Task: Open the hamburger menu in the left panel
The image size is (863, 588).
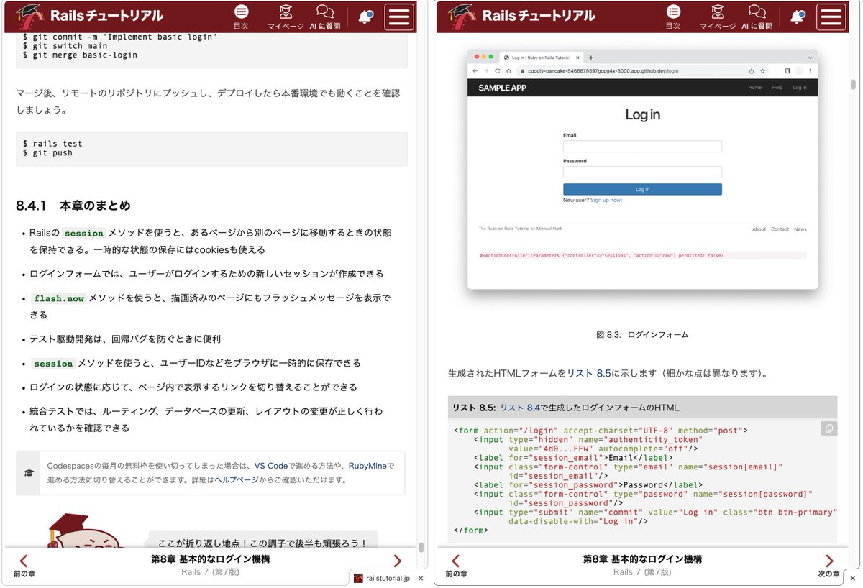Action: pos(399,16)
